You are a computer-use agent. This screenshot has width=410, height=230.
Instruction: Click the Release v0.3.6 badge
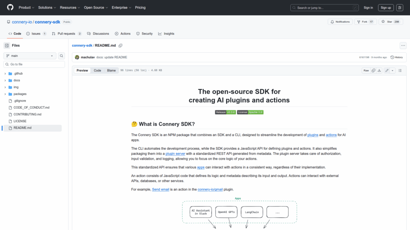pos(225,112)
